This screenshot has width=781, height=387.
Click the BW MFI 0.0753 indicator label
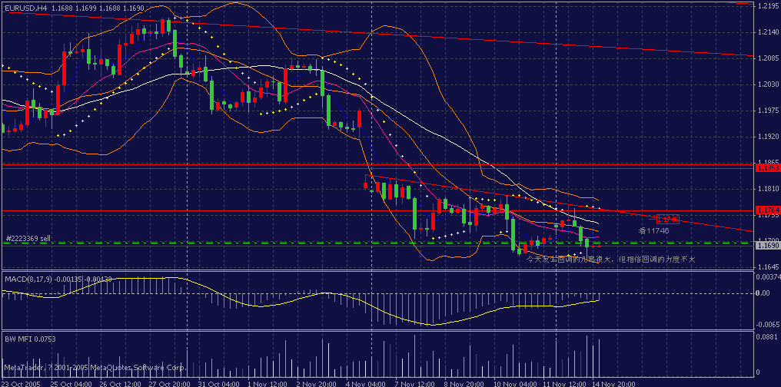(30, 339)
